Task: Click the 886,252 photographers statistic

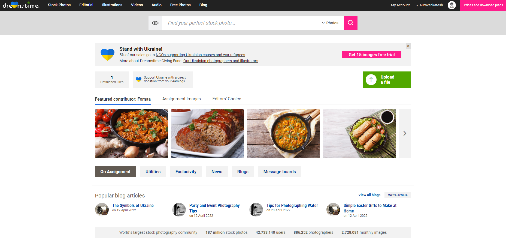Action: coord(313,232)
